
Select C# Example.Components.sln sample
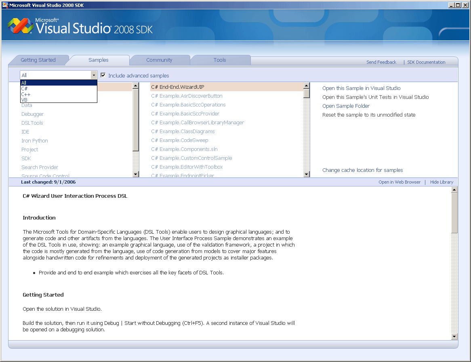pyautogui.click(x=185, y=149)
